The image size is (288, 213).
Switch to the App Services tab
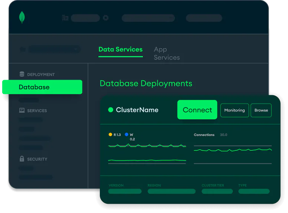[166, 53]
